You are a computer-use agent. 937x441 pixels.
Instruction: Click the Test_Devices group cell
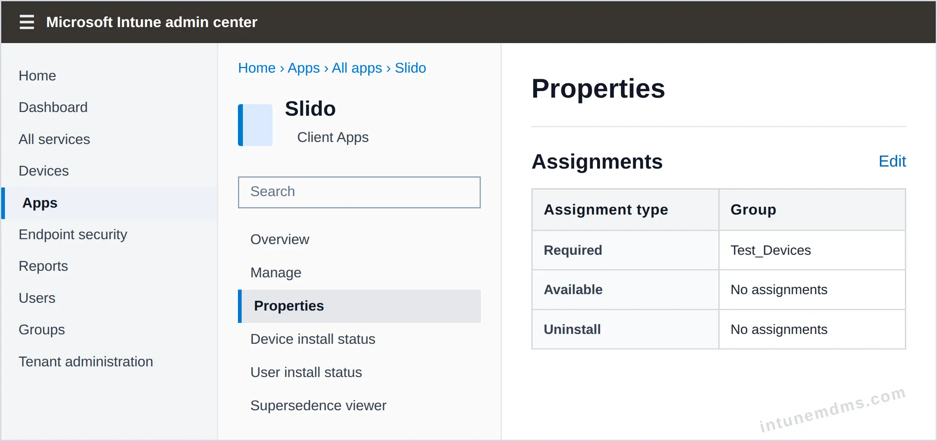click(x=812, y=250)
